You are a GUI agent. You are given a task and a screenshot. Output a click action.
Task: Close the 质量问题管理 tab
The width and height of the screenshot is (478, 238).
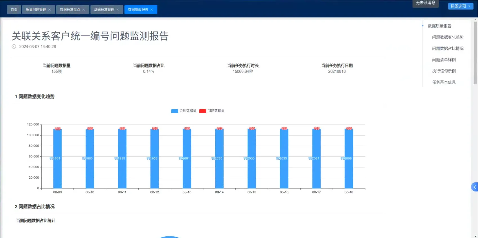(50, 10)
